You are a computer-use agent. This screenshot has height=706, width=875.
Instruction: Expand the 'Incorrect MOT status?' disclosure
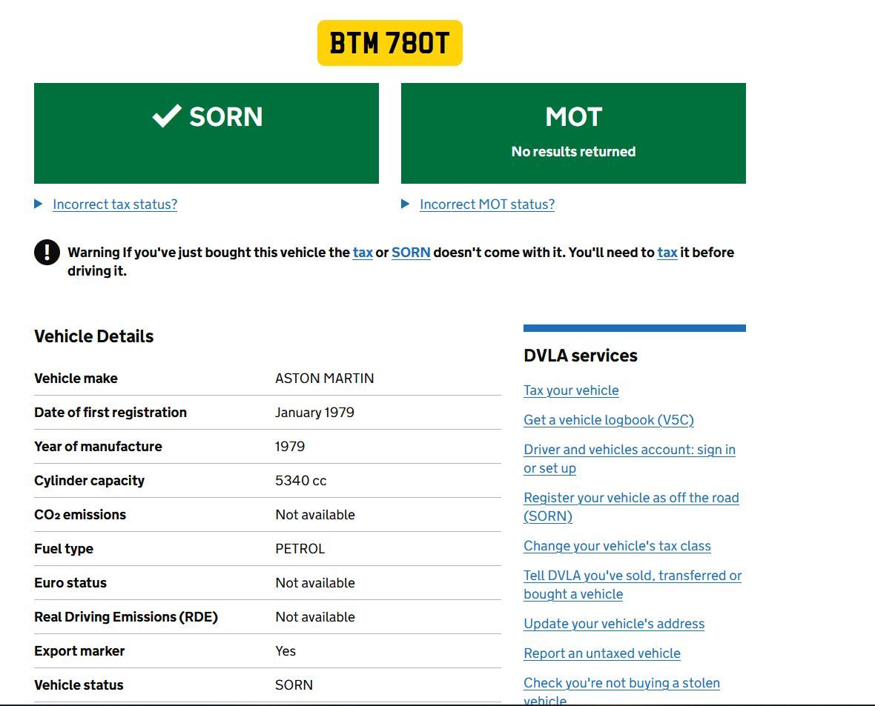tap(486, 204)
